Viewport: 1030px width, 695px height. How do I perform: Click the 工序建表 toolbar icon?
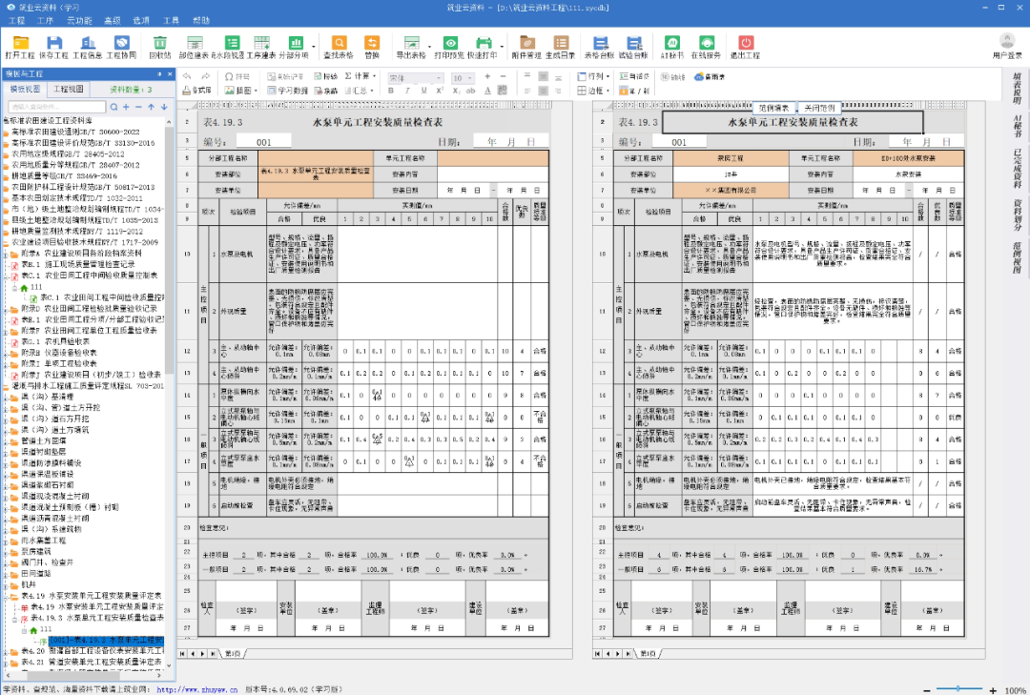point(261,48)
